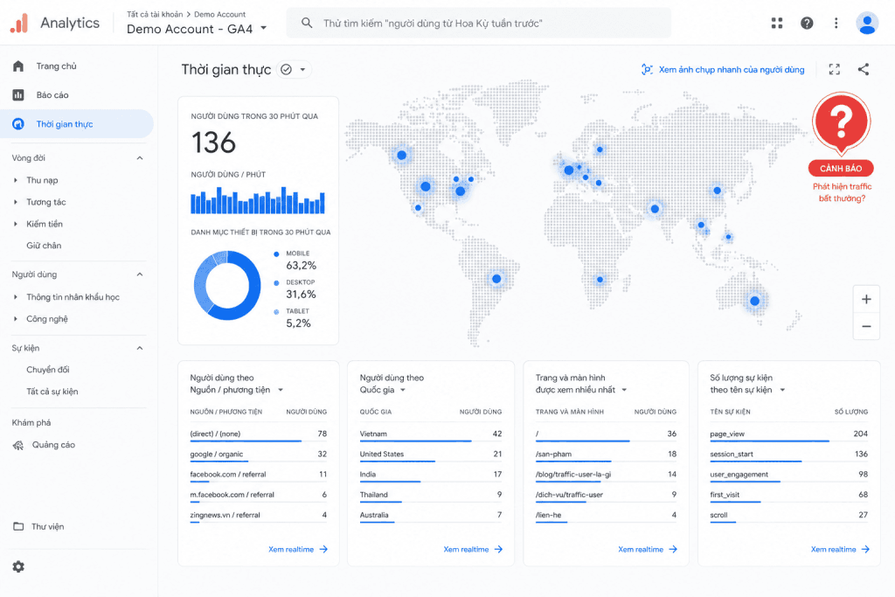Collapse the Sự kiện section
Screen dimensions: 895x597
[140, 348]
